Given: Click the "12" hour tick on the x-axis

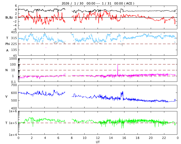Looking at the screenshot, I should click(x=98, y=138).
